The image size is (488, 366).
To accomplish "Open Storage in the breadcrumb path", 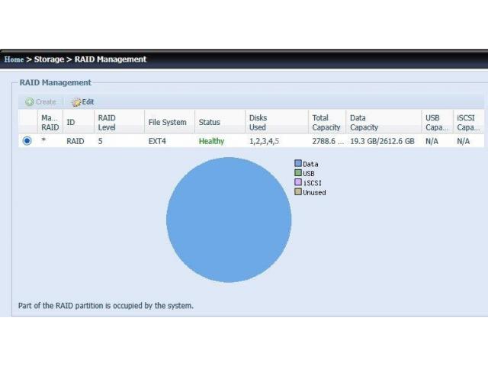I will (x=49, y=59).
